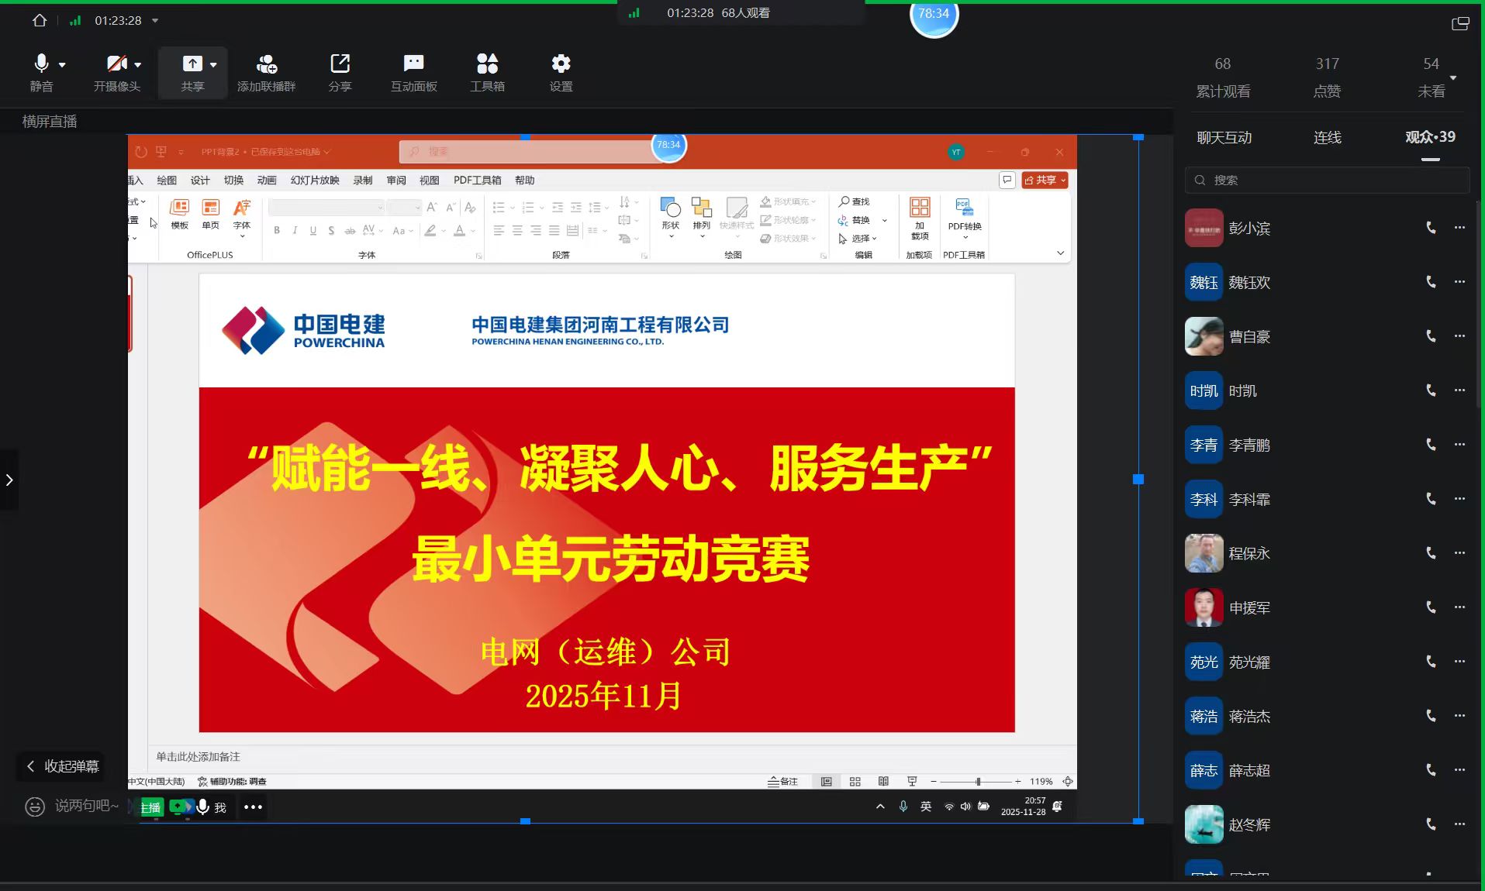Turn on camera with the camera icon

pos(116,64)
